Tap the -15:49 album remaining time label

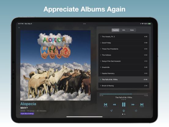click(146, 96)
